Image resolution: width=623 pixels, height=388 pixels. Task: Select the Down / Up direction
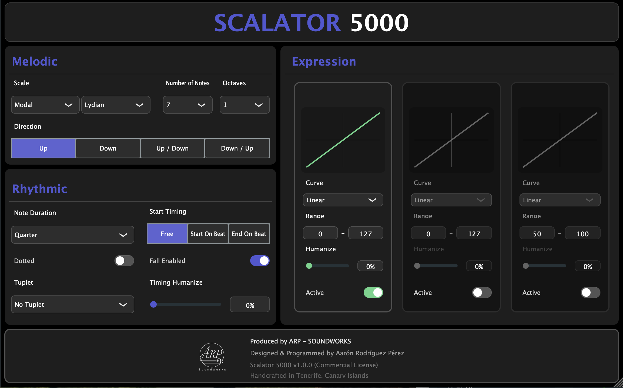[237, 148]
